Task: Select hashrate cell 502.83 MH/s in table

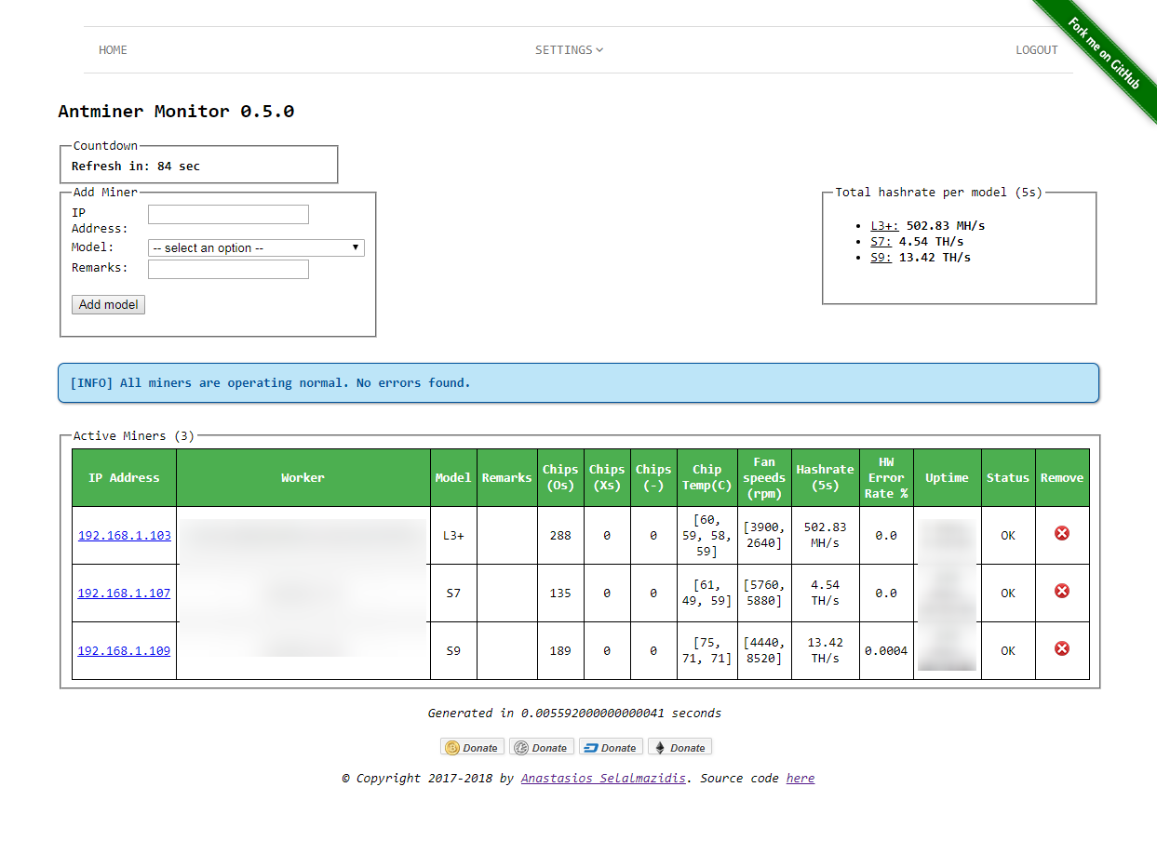Action: pos(826,535)
